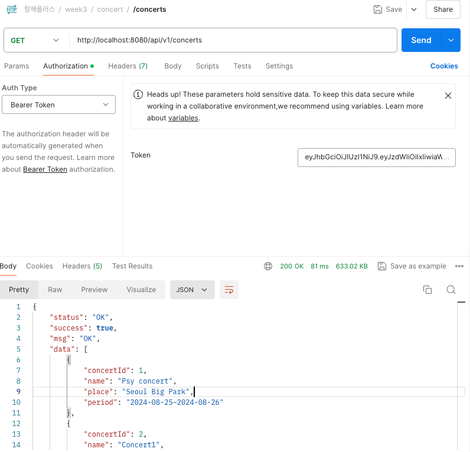Viewport: 470px width, 452px height.
Task: Click the "Psy concert" name value
Action: (x=145, y=381)
